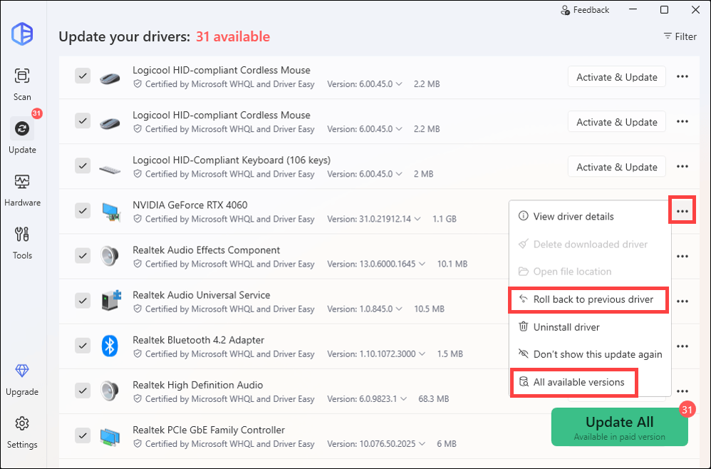Screen dimensions: 711x469
Task: Click the green Update All button
Action: (x=619, y=426)
